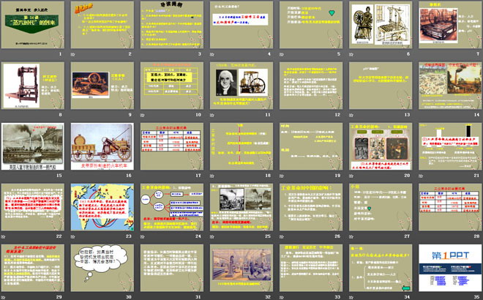
Task: Choose slide 19 thumbnail
Action: 311,146
